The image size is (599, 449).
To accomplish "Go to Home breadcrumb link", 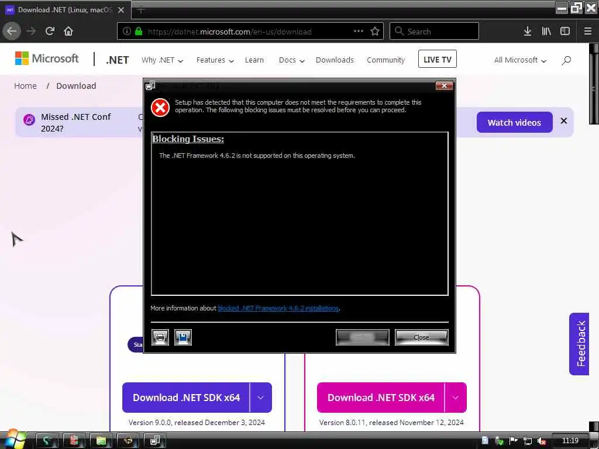I will (x=25, y=86).
